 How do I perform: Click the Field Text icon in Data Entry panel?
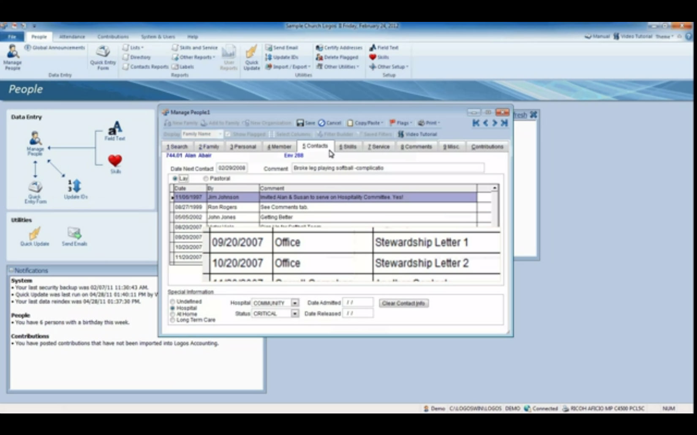tap(114, 131)
